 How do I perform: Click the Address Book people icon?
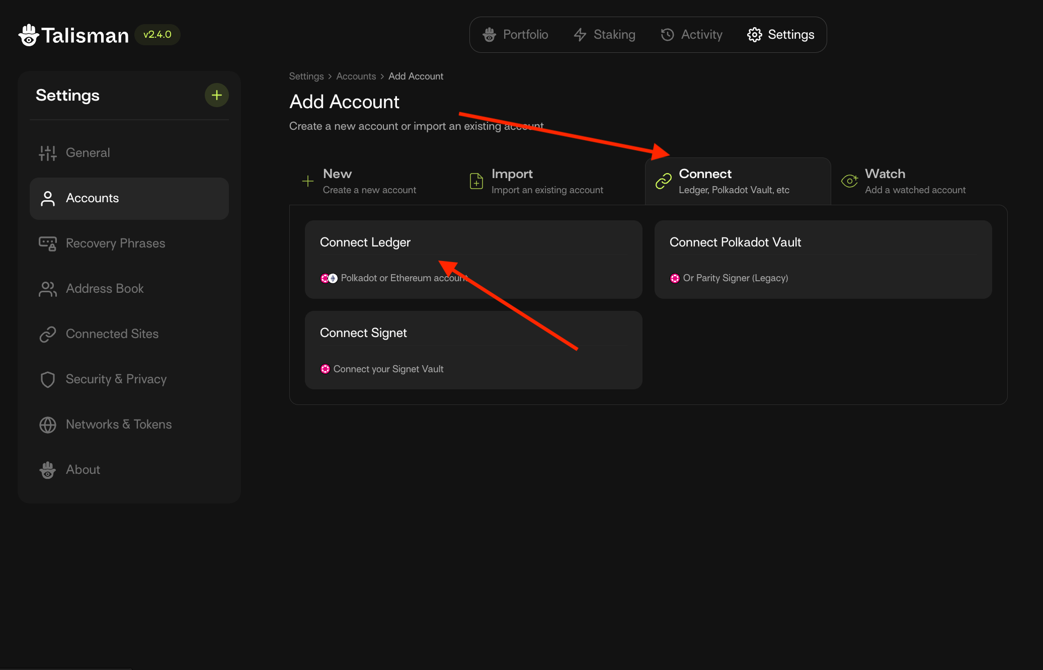coord(48,289)
